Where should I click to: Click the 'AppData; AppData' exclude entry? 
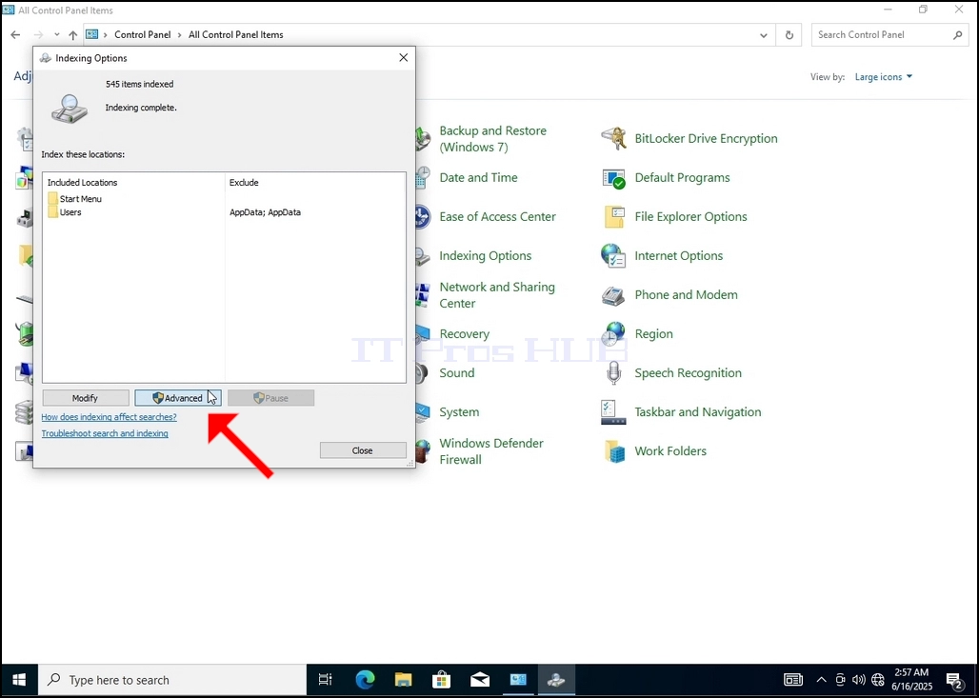(x=266, y=212)
